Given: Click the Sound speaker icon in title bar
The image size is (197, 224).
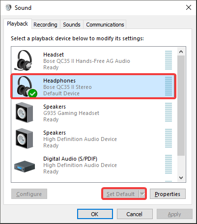Looking at the screenshot, I should 8,7.
